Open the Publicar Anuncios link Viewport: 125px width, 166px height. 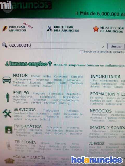(17, 29)
